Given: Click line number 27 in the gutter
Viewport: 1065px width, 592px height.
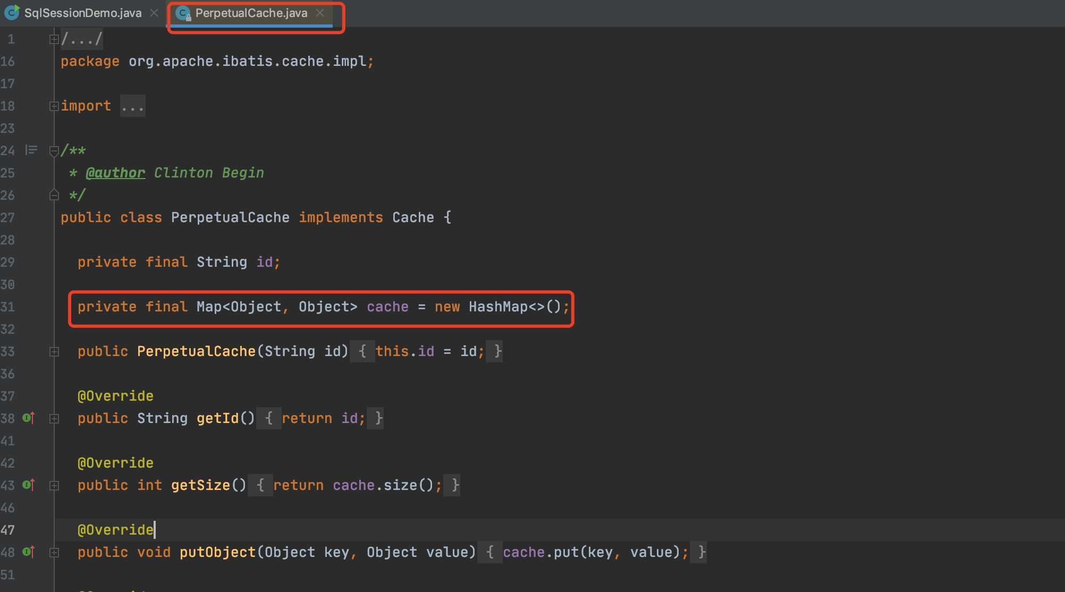Looking at the screenshot, I should coord(8,217).
